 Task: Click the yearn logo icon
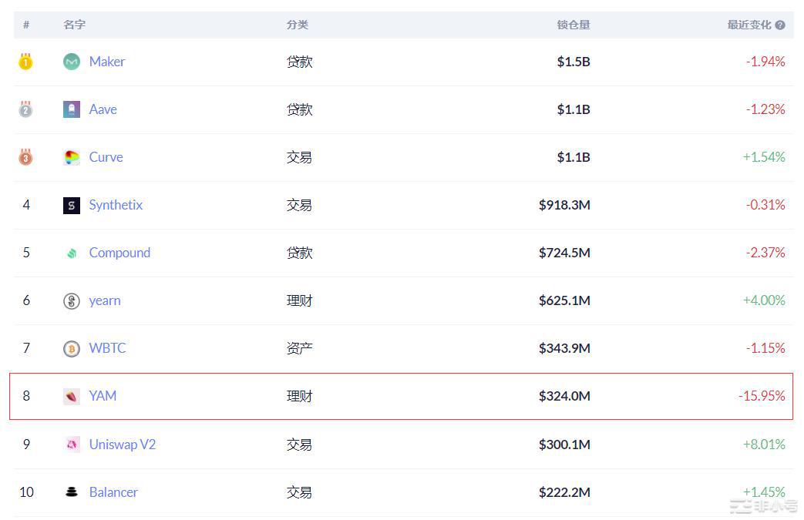click(71, 300)
